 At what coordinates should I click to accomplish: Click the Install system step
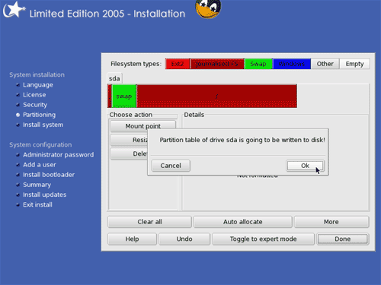tap(43, 125)
